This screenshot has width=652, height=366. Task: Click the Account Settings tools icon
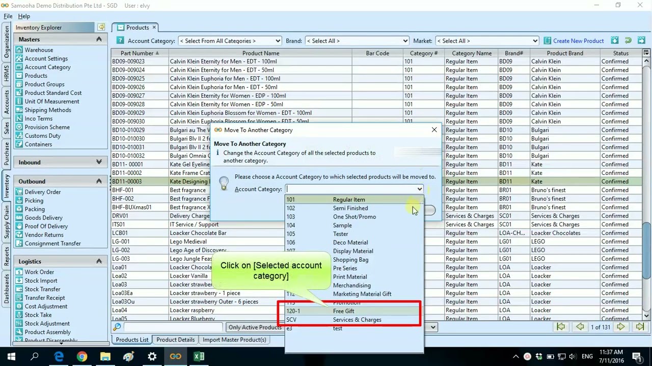(19, 58)
